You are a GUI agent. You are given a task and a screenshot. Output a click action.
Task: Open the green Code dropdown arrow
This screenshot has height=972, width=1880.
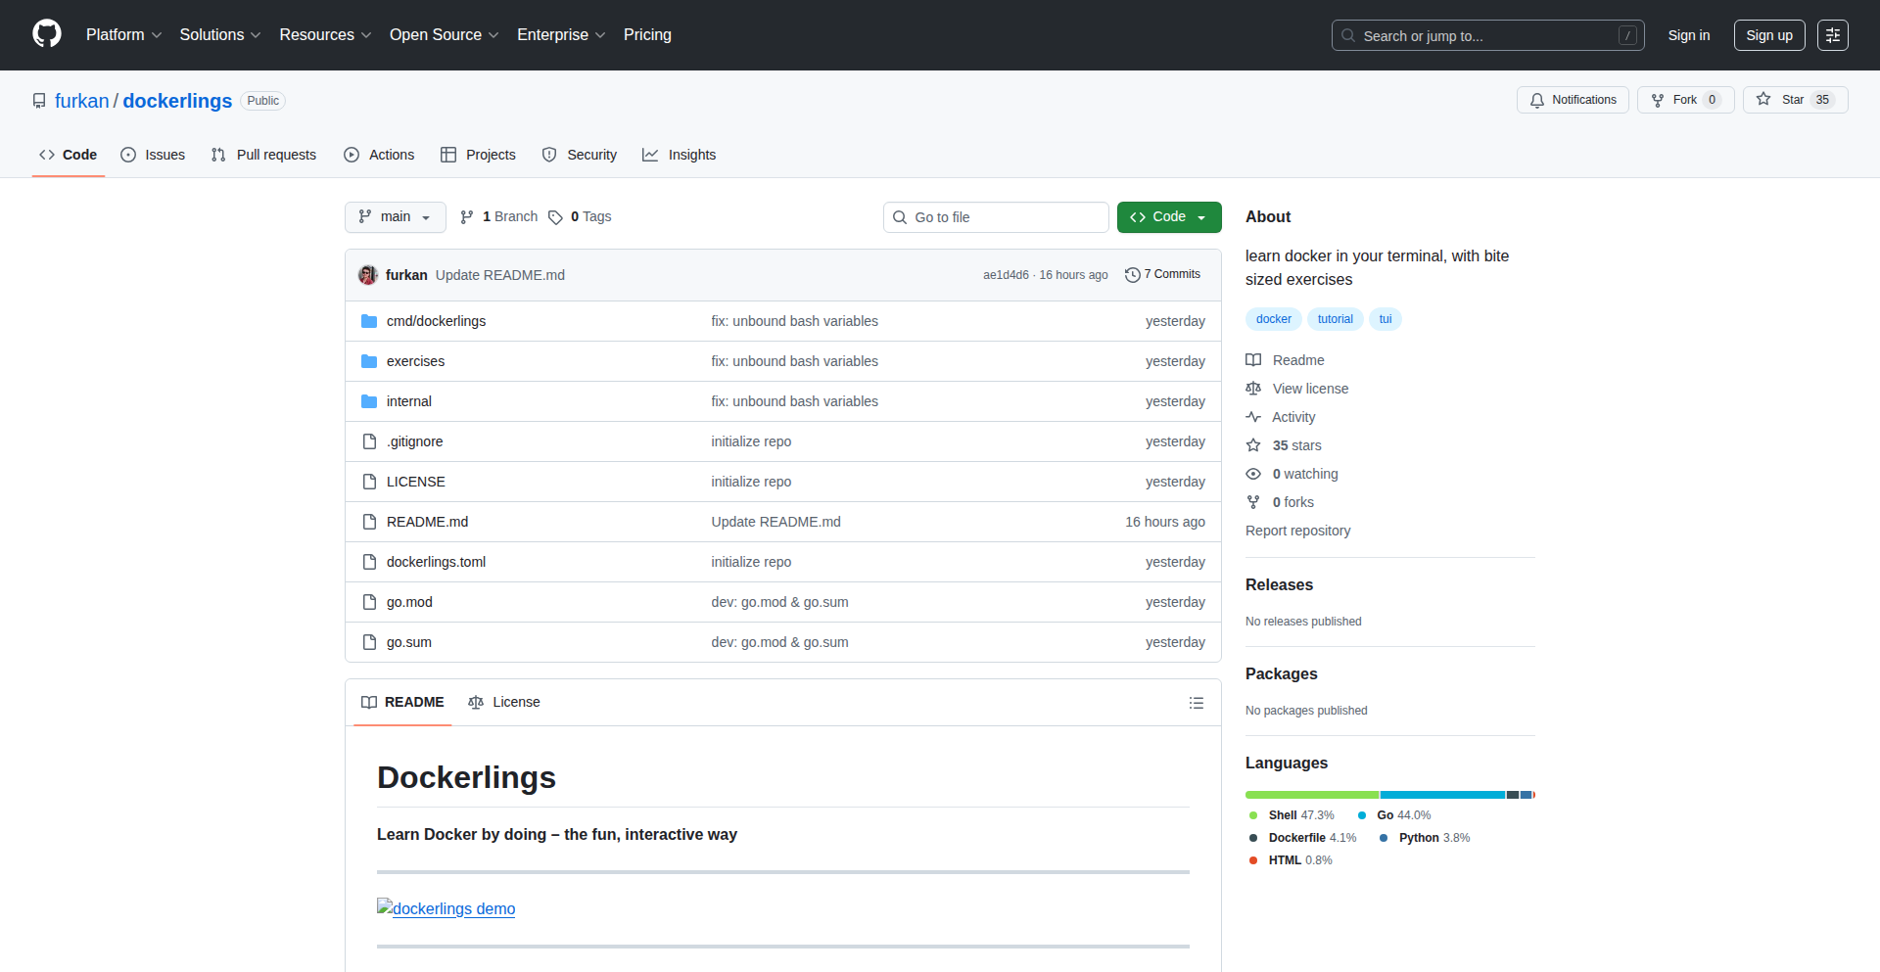(x=1201, y=216)
